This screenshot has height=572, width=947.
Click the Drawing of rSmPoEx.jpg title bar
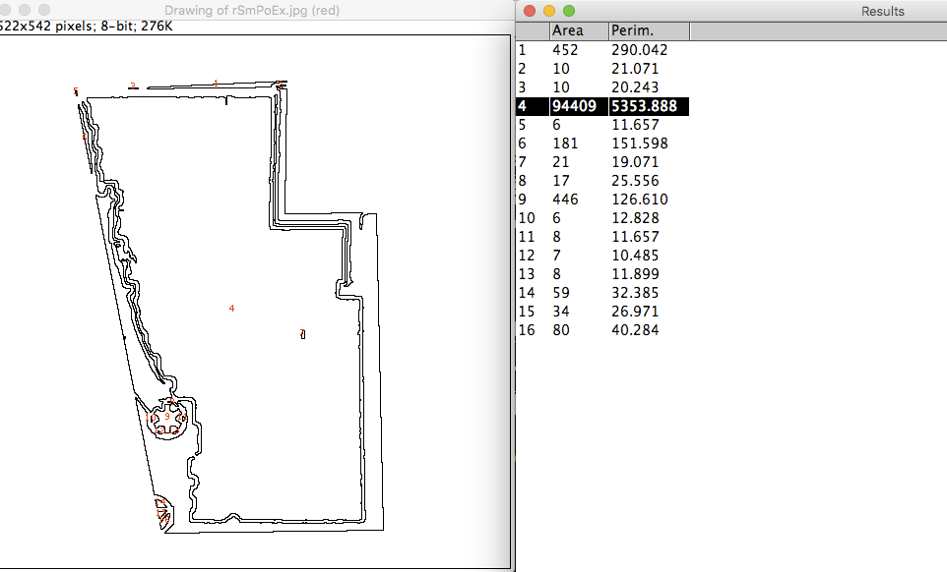coord(252,10)
